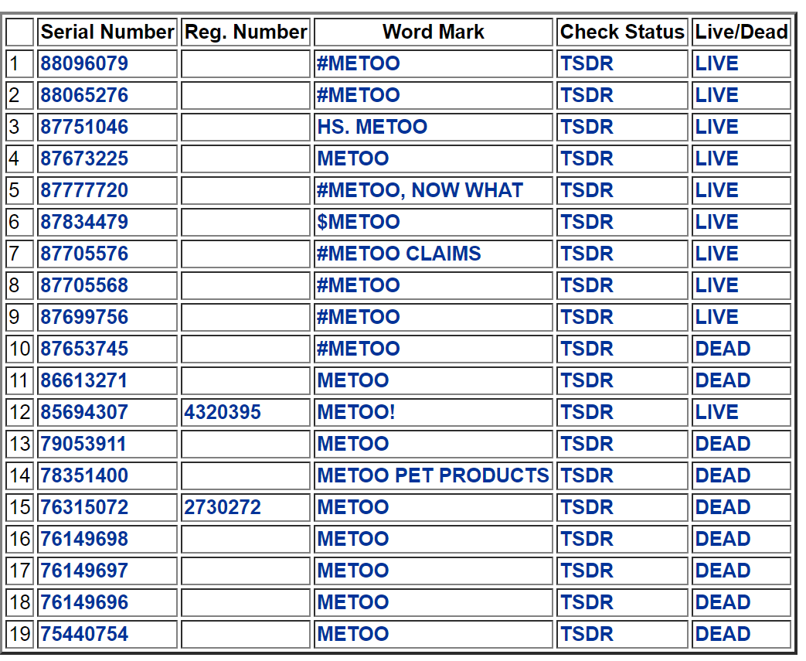Click DEAD status for serial 86613271

click(723, 380)
